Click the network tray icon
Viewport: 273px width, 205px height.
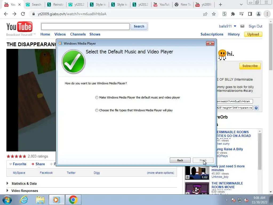(240, 200)
